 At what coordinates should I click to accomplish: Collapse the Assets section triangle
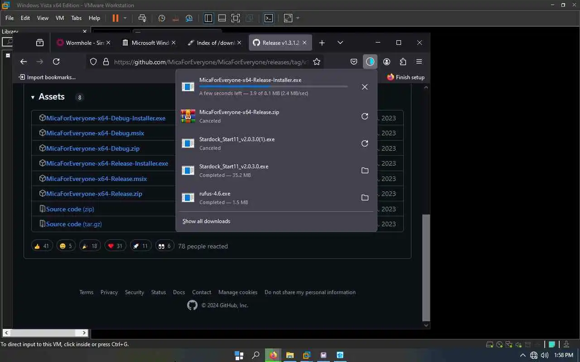pyautogui.click(x=33, y=97)
